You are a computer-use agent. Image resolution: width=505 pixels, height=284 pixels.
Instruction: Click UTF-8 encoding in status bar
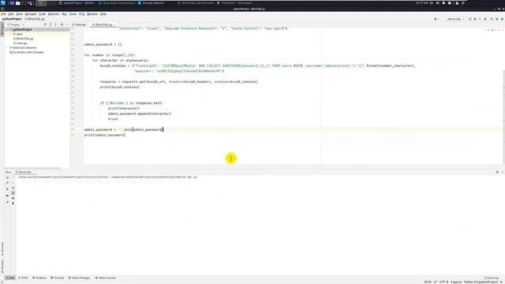pyautogui.click(x=443, y=282)
